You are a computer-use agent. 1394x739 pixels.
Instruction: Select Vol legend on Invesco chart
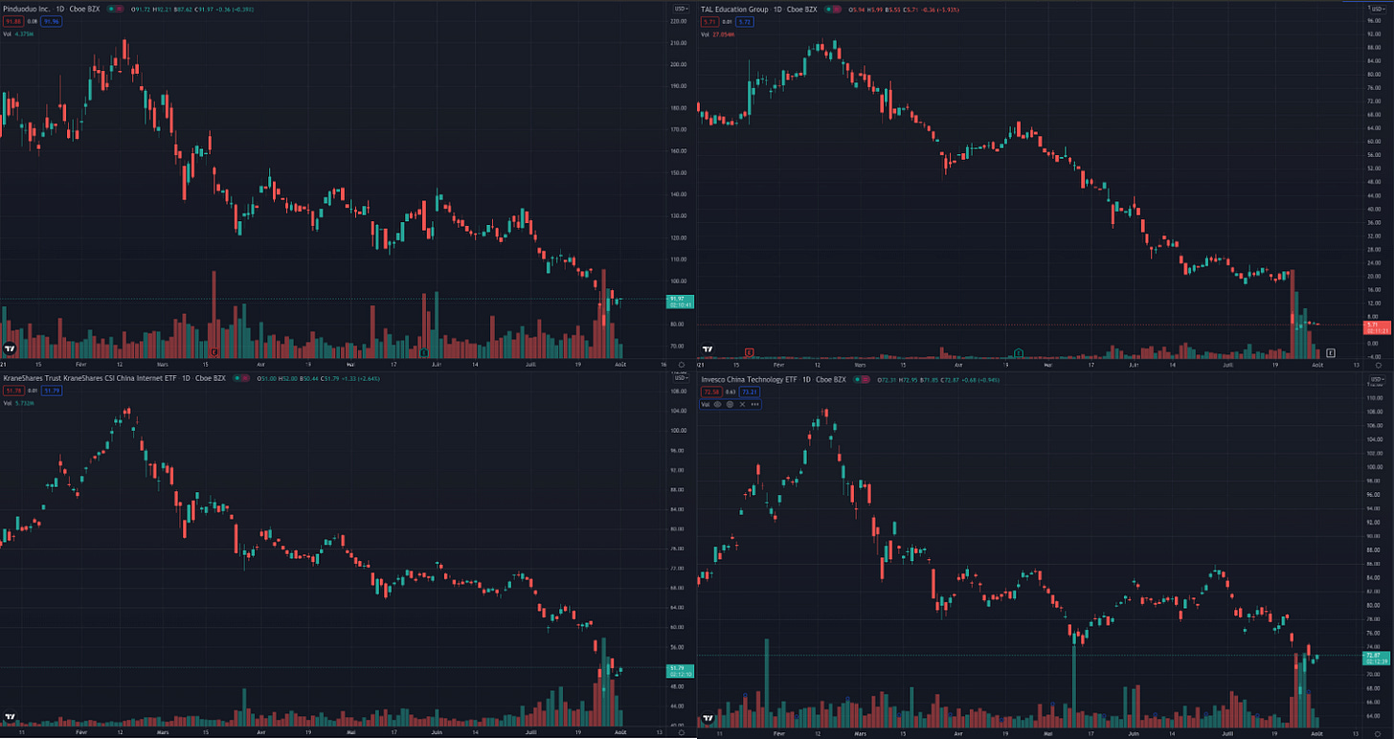(706, 404)
